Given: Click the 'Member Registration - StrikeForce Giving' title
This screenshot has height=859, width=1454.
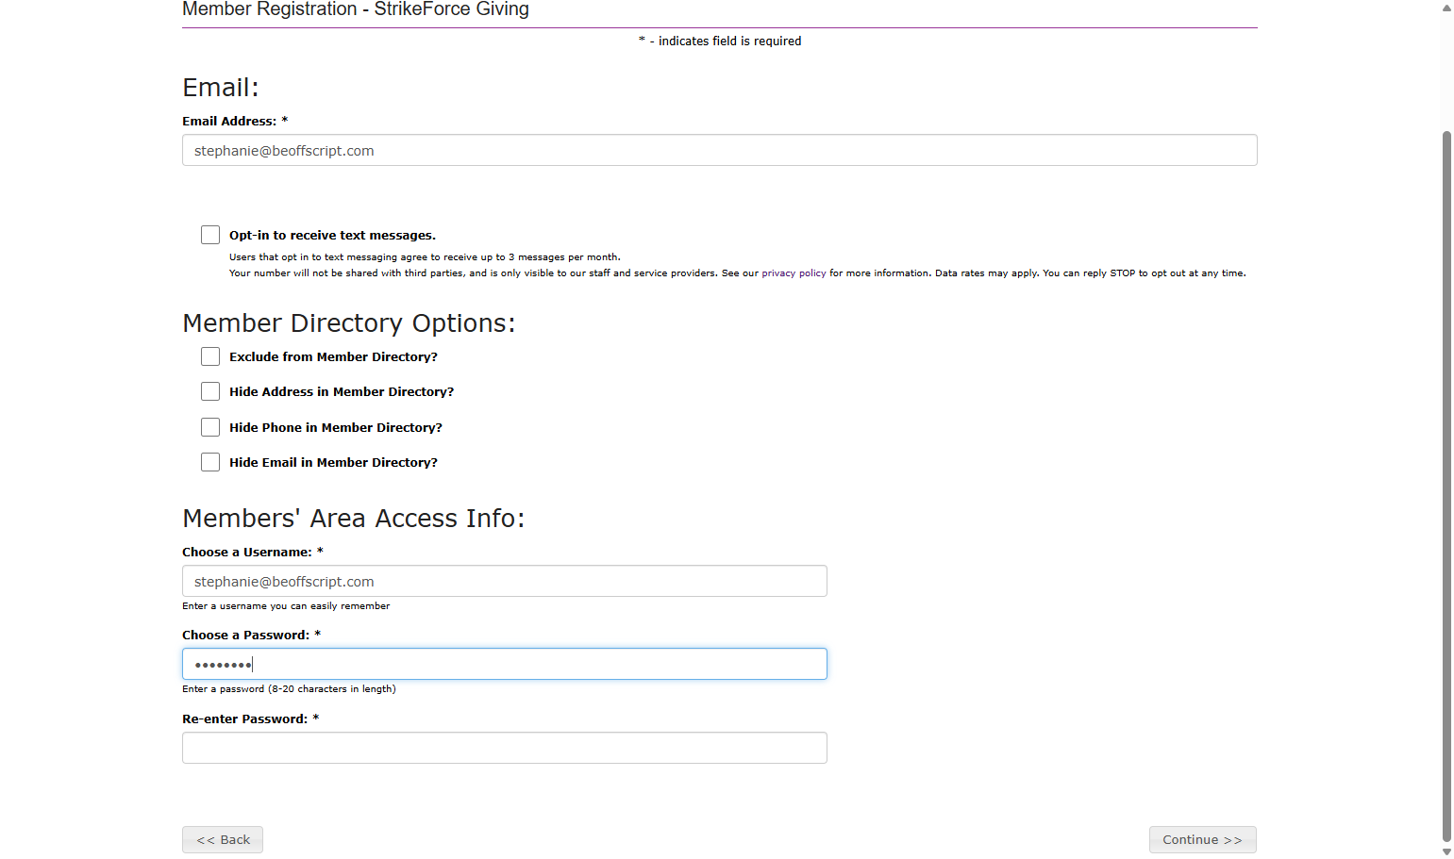Looking at the screenshot, I should tap(356, 9).
